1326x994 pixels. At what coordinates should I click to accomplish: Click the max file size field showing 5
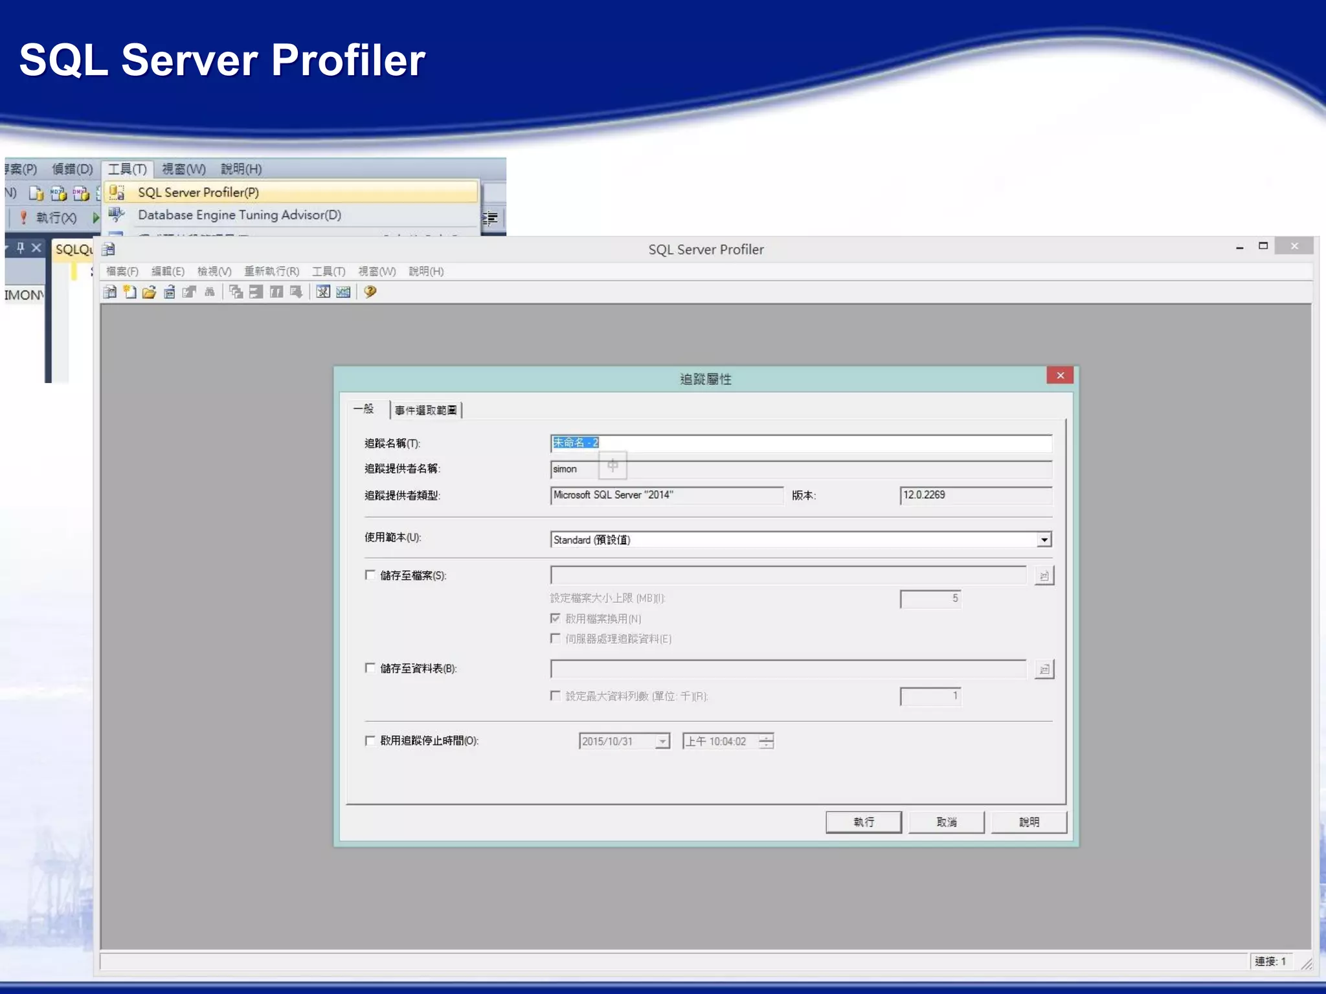click(930, 599)
